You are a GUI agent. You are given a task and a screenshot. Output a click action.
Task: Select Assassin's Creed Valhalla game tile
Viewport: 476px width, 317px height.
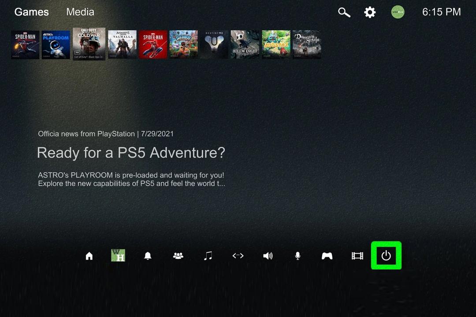coord(123,44)
